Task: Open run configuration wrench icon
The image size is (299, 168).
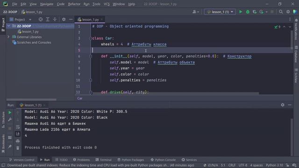Action: pos(10,119)
